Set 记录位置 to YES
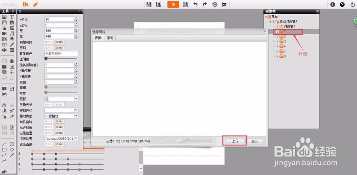The width and height of the screenshot is (357, 175). point(49,133)
